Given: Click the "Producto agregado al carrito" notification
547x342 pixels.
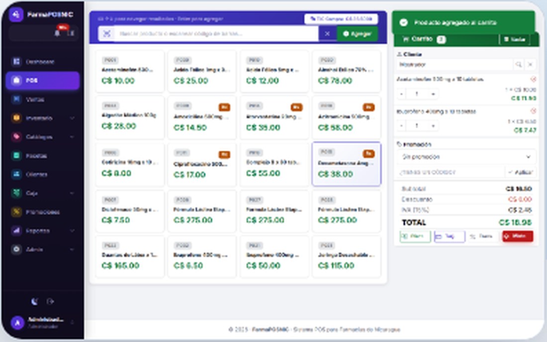Looking at the screenshot, I should 463,23.
